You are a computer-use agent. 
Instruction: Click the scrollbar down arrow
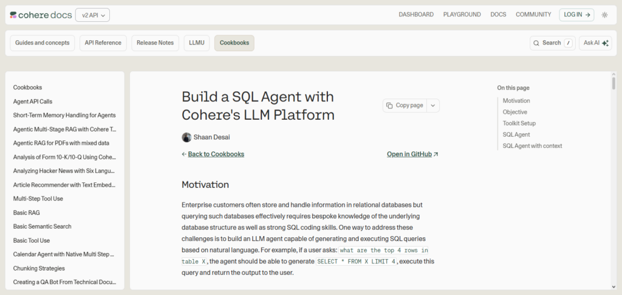pyautogui.click(x=613, y=286)
